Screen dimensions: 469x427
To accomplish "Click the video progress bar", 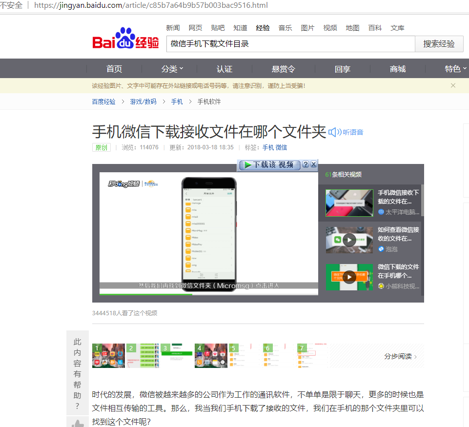I will (208, 294).
